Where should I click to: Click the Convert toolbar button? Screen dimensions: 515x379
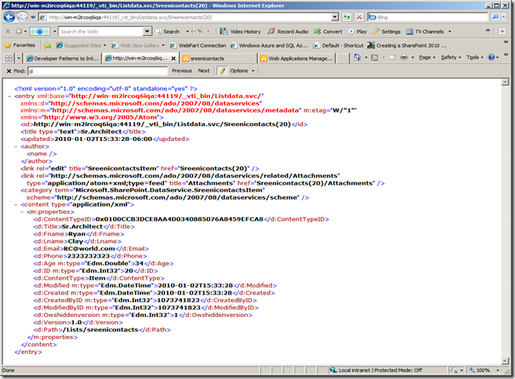328,31
